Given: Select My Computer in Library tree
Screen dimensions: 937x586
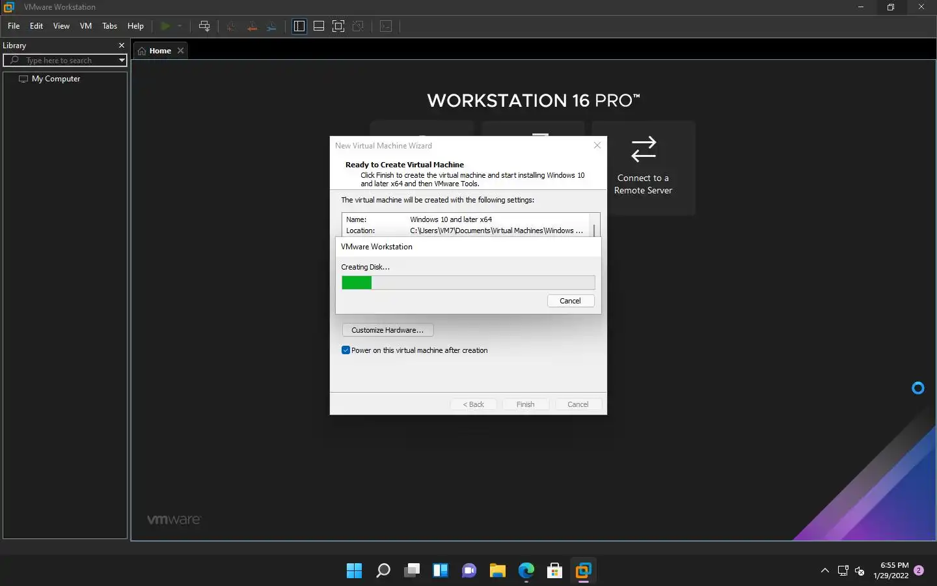Looking at the screenshot, I should click(x=56, y=79).
